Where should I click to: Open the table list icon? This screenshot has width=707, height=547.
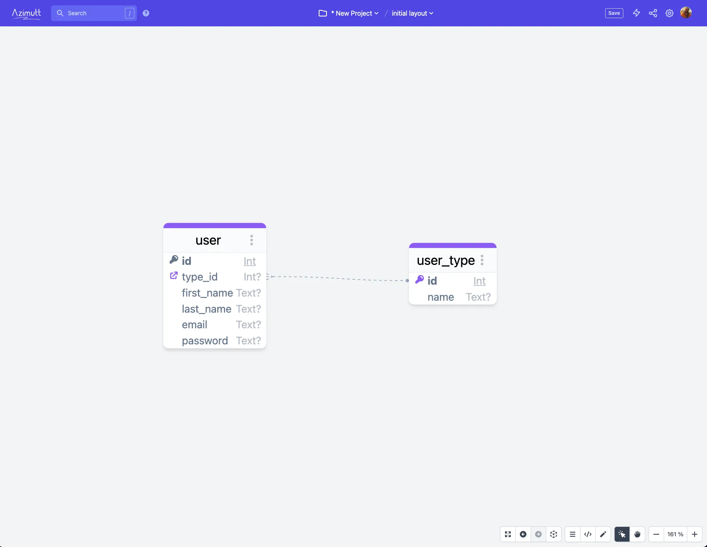click(x=573, y=534)
